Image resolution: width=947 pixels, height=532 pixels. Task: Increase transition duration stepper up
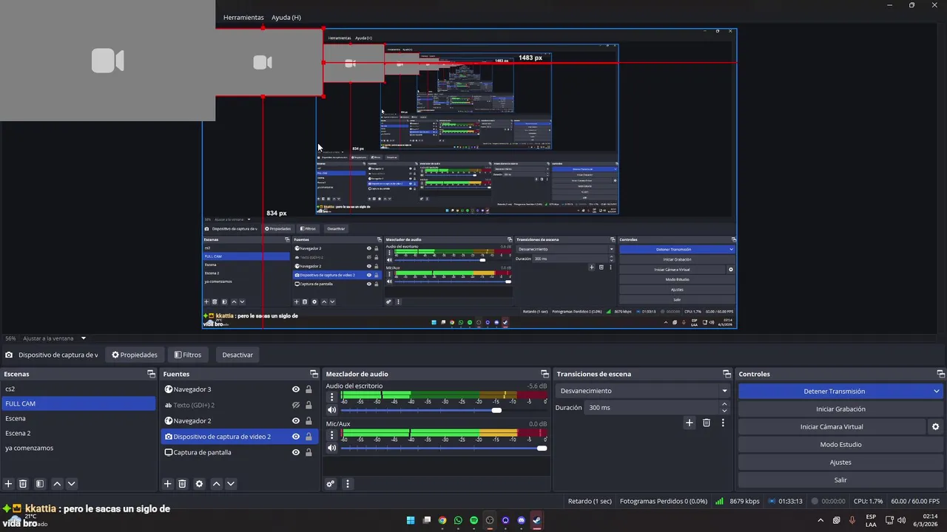coord(724,404)
